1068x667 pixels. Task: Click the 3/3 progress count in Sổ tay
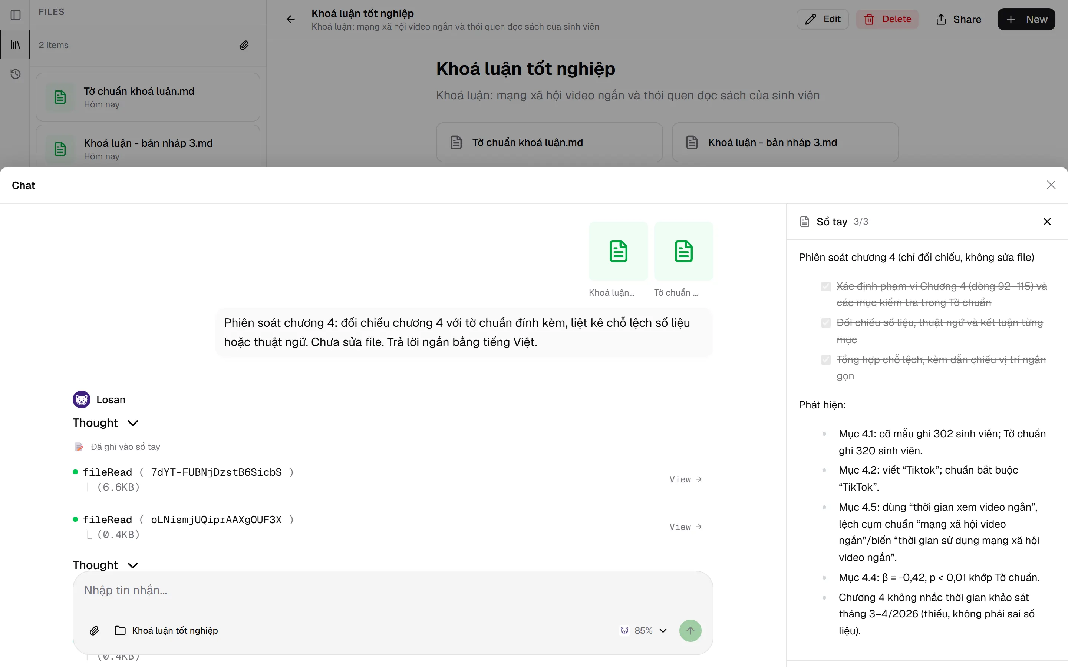pyautogui.click(x=861, y=222)
